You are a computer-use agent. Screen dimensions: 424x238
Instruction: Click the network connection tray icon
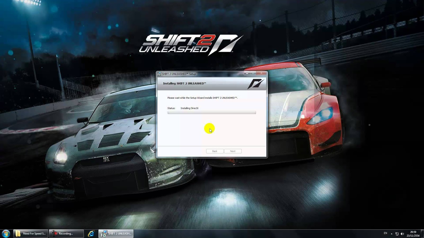pos(397,234)
